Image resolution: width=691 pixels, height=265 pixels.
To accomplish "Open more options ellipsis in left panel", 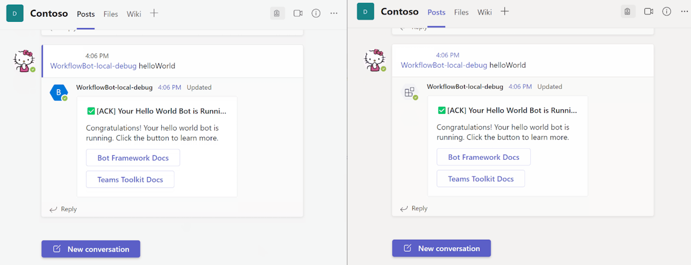I will coord(334,13).
